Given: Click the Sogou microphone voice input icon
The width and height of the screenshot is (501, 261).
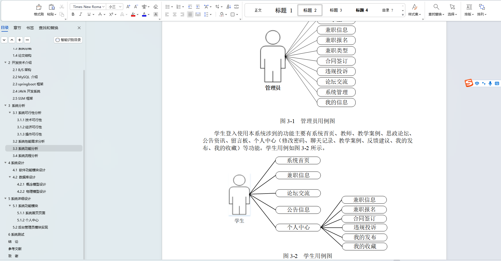Looking at the screenshot, I should tap(490, 83).
